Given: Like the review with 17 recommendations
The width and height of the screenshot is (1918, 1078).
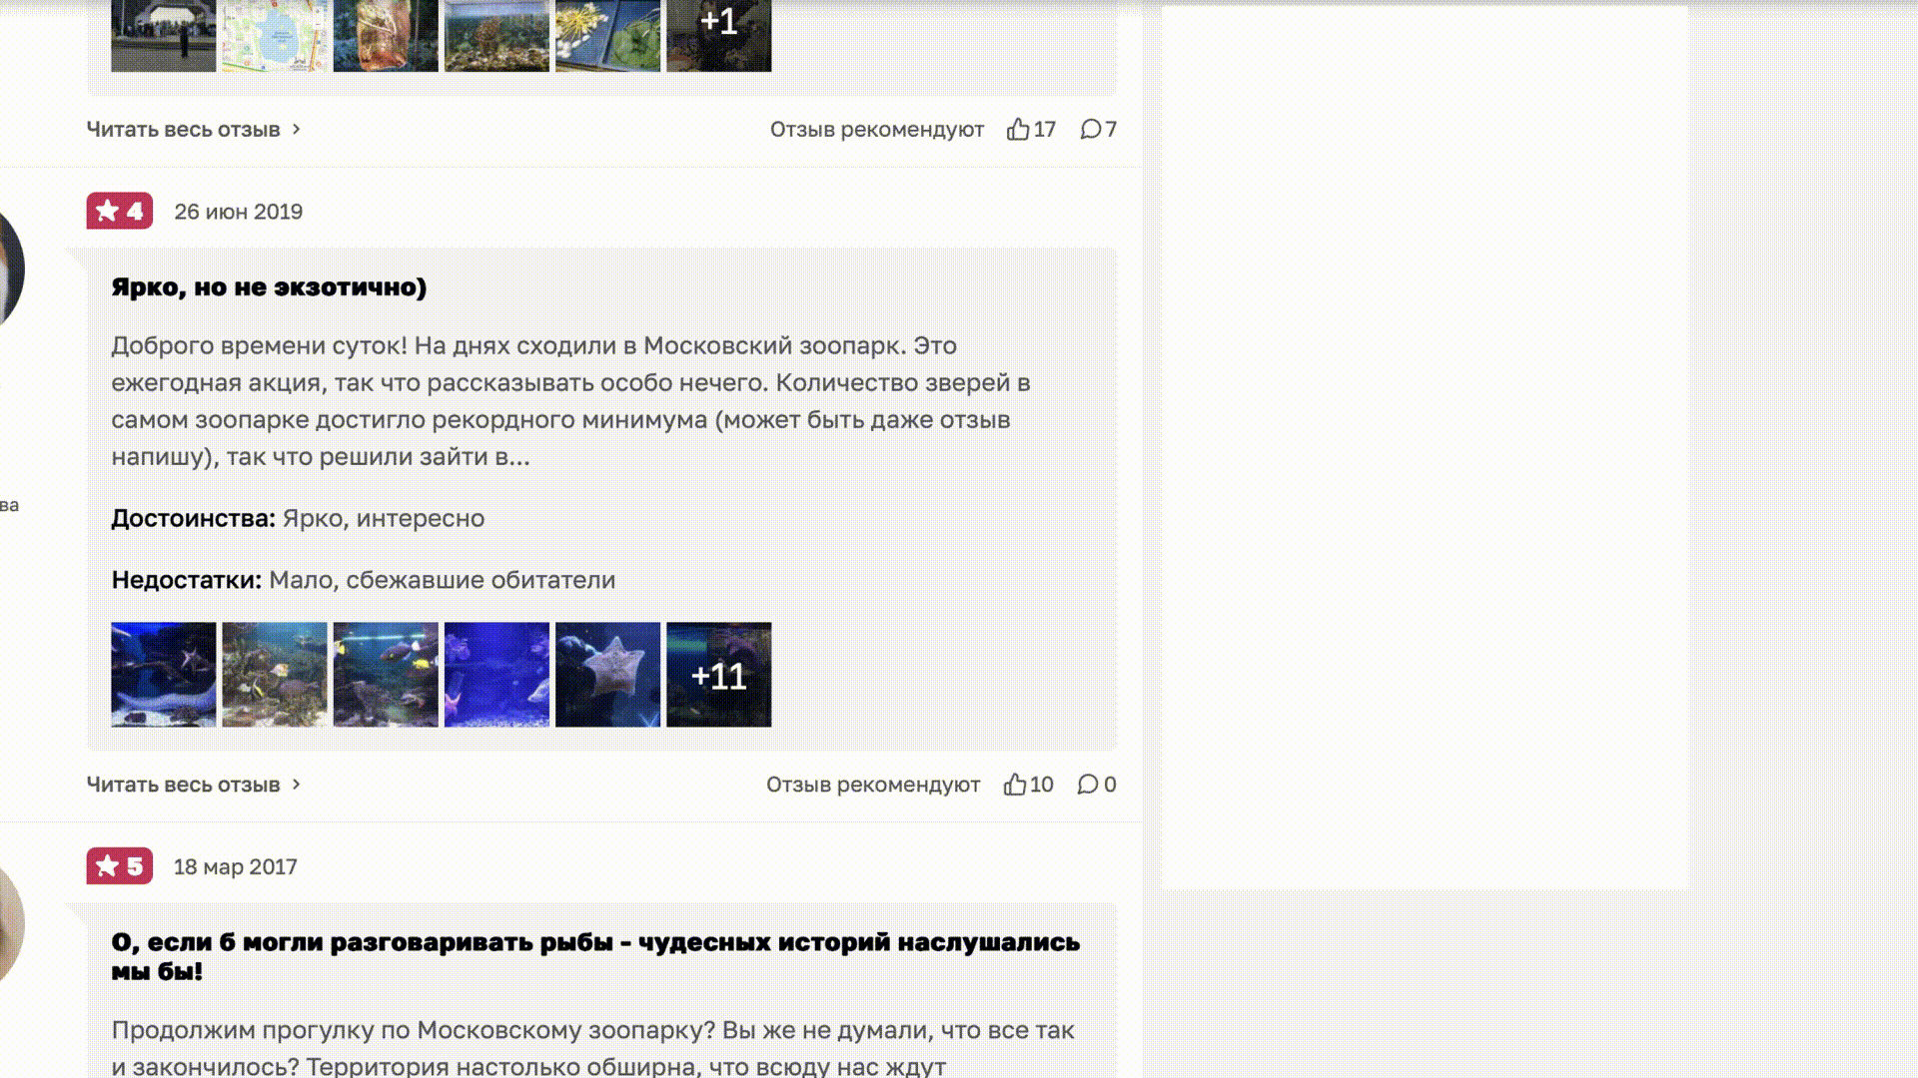Looking at the screenshot, I should [x=1018, y=130].
